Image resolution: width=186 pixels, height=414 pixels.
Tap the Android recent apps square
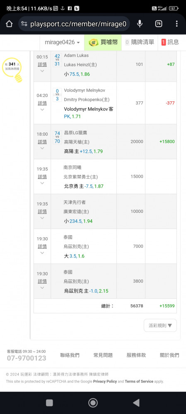click(49, 403)
